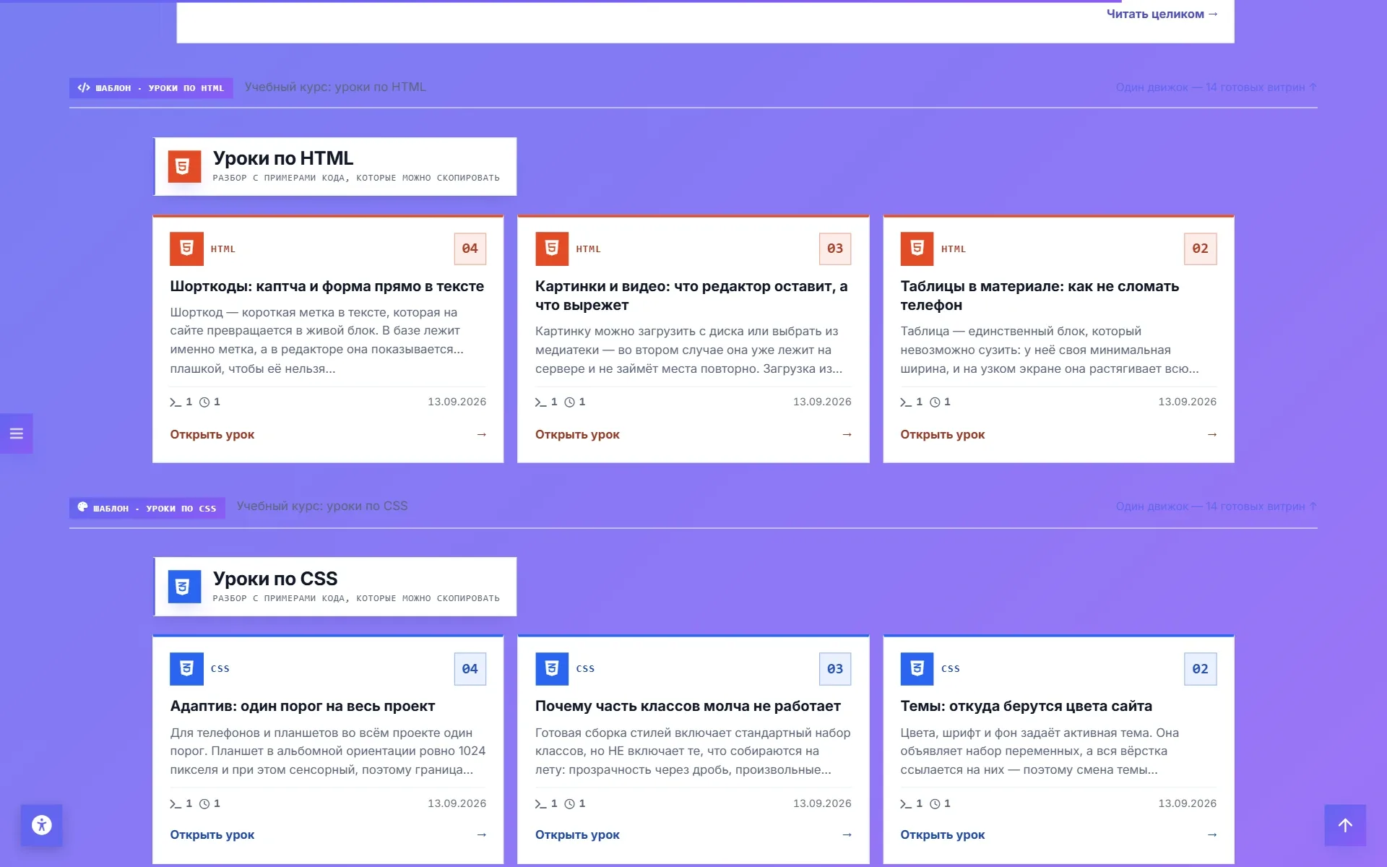
Task: Click the 04 number badge on the Адаптив card
Action: (470, 669)
